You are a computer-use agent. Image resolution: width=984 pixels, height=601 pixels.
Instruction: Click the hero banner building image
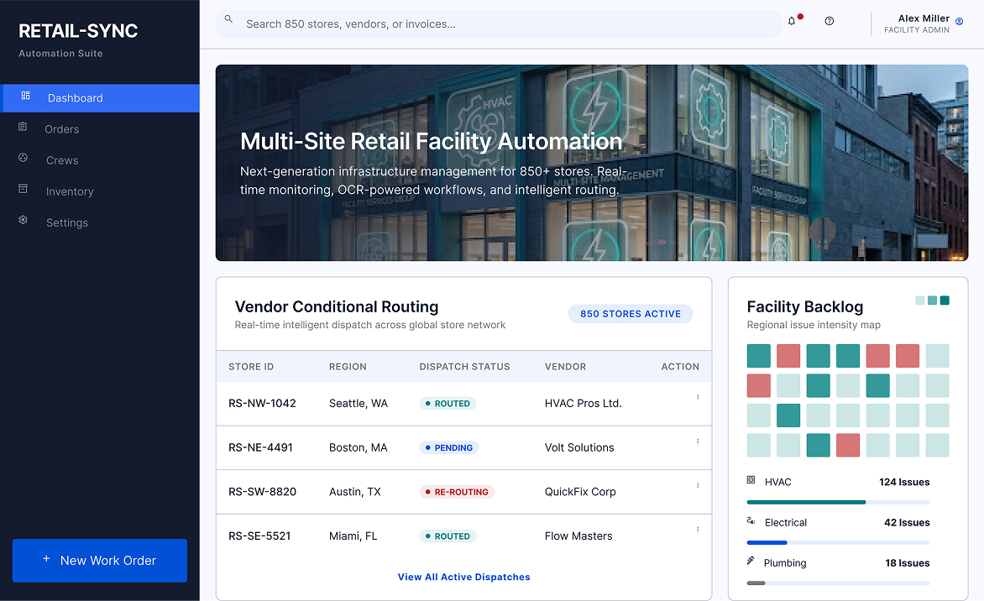coord(592,163)
